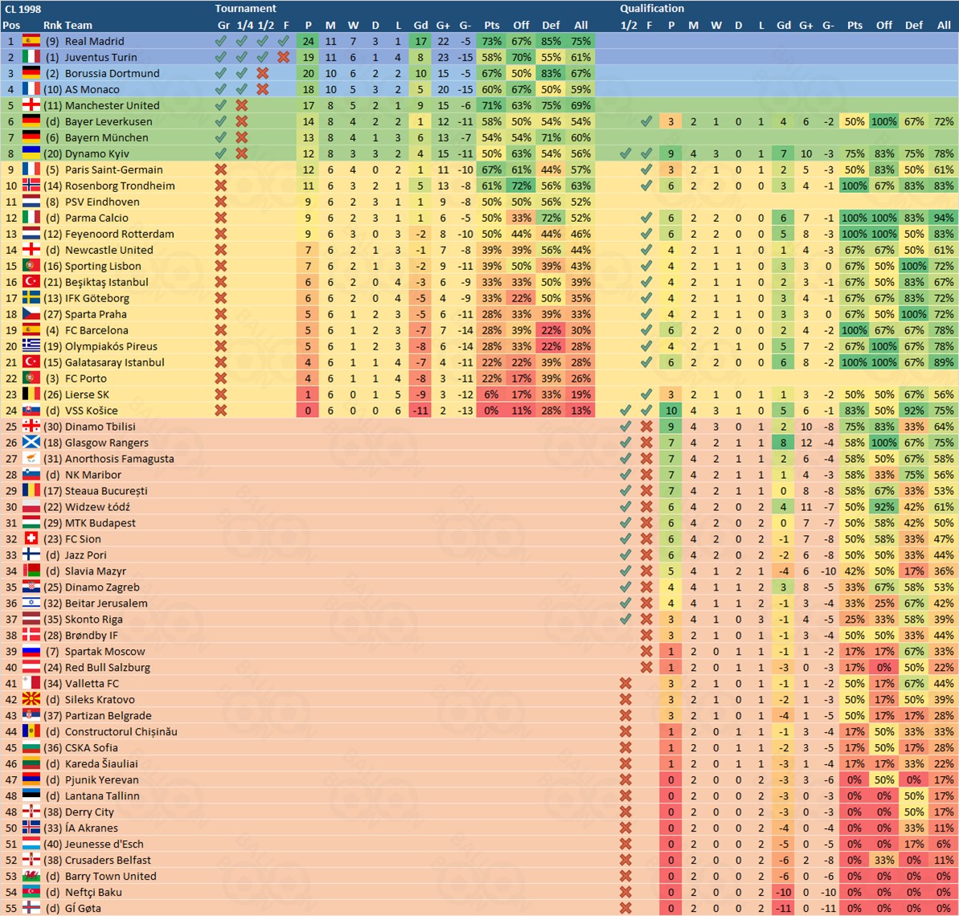Click the Scottish flag beside Glasgow Rangers
This screenshot has width=959, height=916.
coord(31,442)
